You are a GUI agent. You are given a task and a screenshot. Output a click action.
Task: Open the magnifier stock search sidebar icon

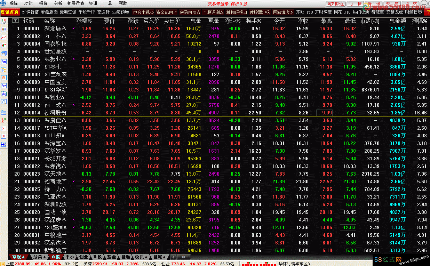click(x=4, y=102)
